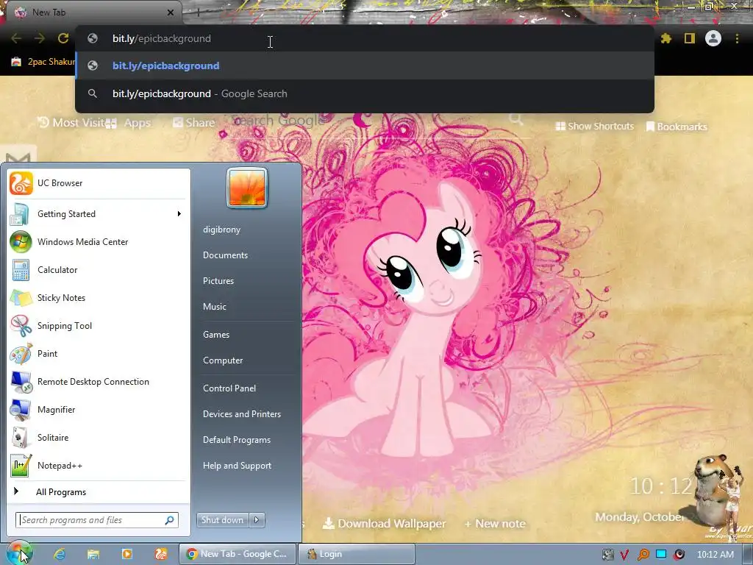Select bit.ly/epicbackground URL suggestion
Image resolution: width=753 pixels, height=565 pixels.
point(365,65)
